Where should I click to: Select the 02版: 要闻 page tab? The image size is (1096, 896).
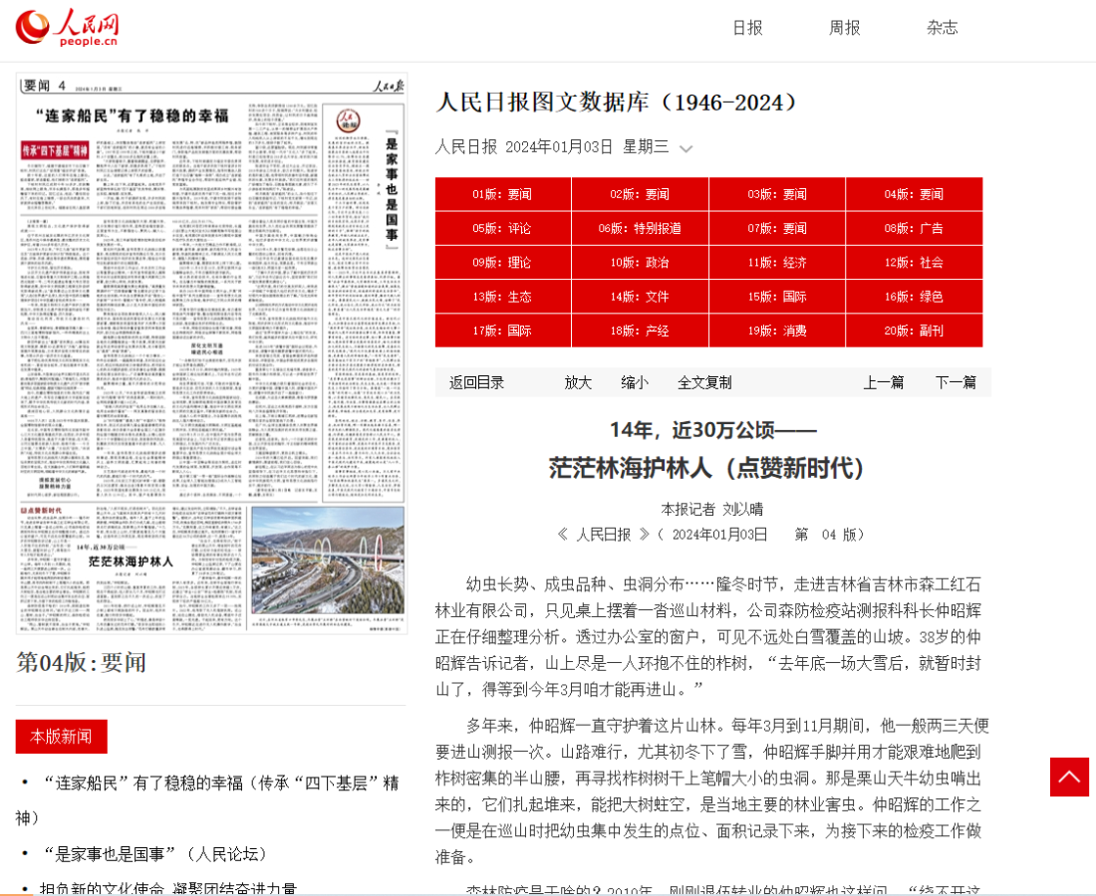[640, 194]
